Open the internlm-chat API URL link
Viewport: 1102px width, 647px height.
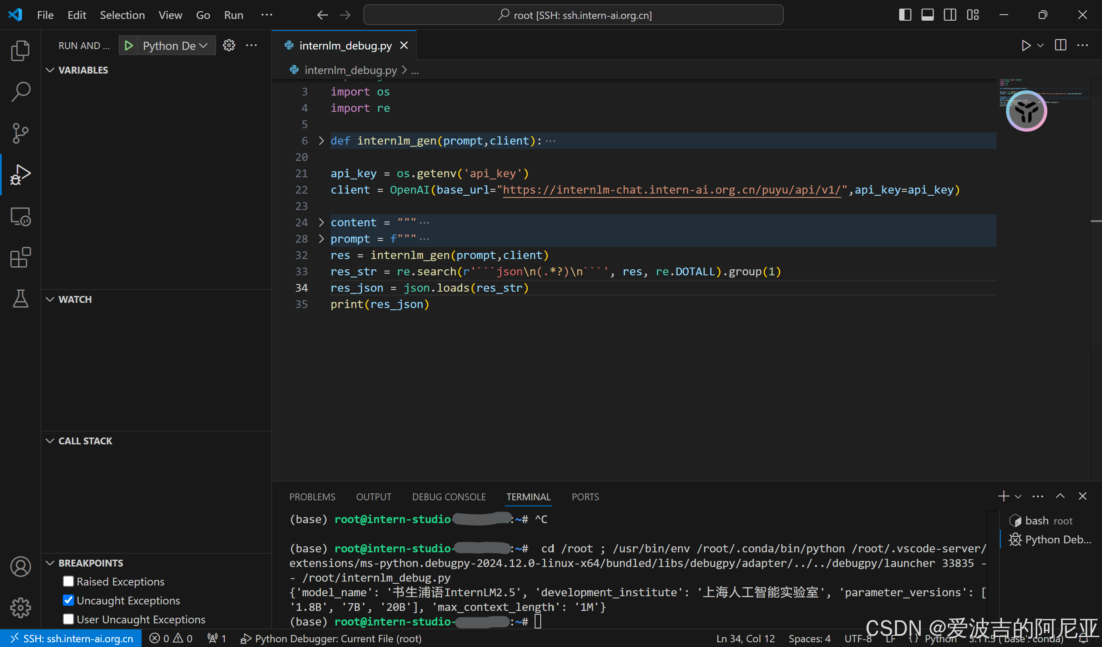(671, 190)
